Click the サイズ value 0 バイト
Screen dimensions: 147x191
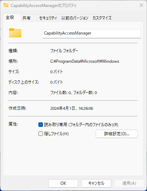tap(57, 72)
